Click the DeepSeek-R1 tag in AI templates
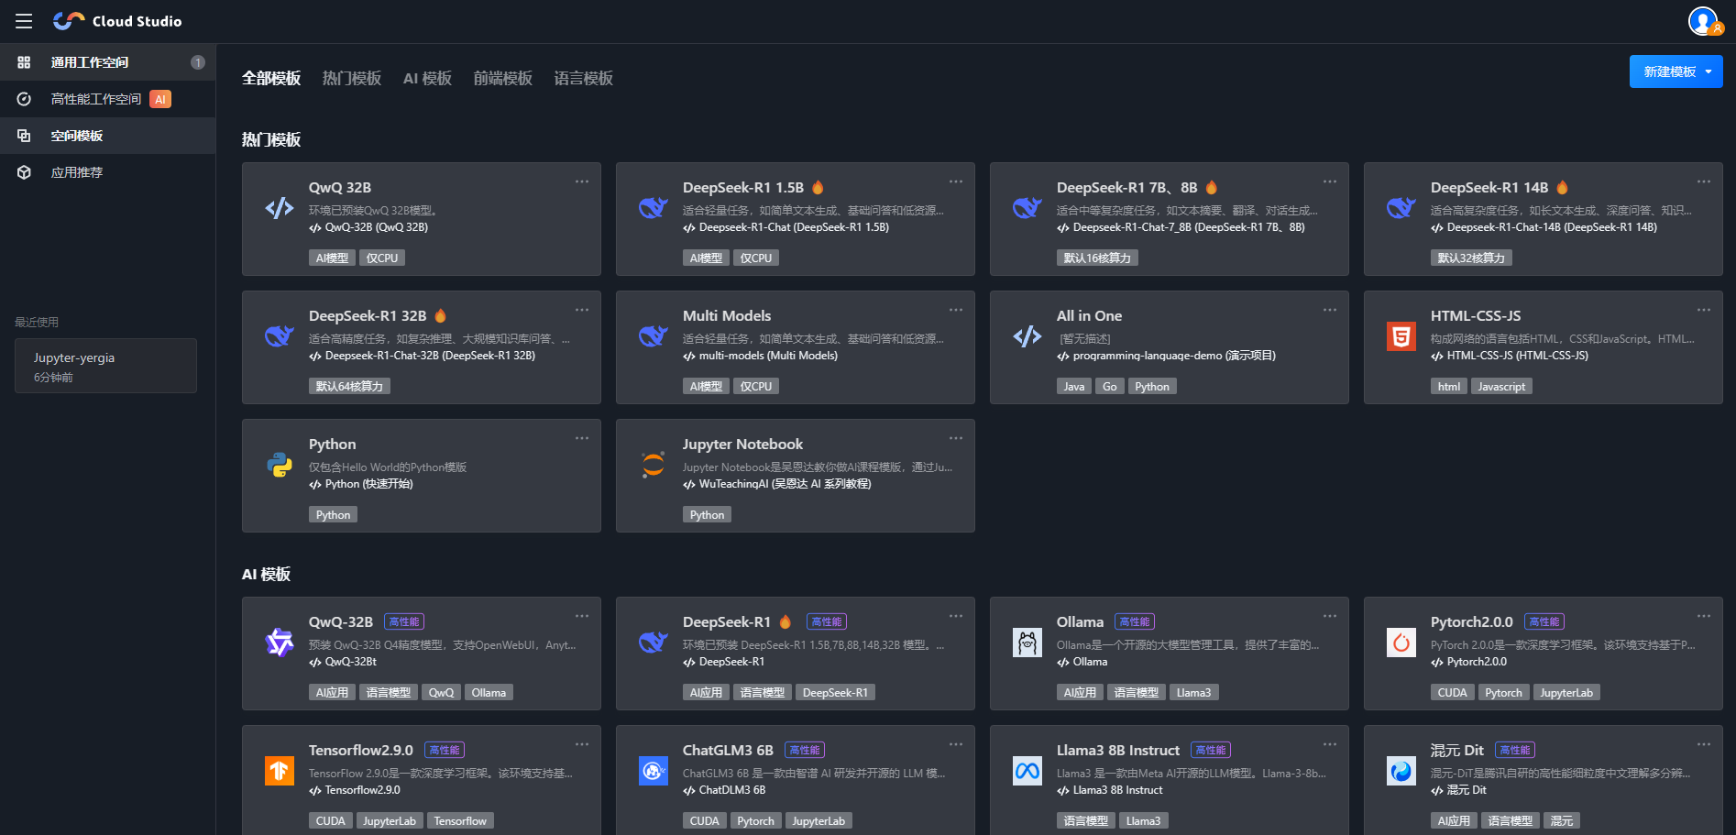The height and width of the screenshot is (835, 1736). click(x=835, y=693)
